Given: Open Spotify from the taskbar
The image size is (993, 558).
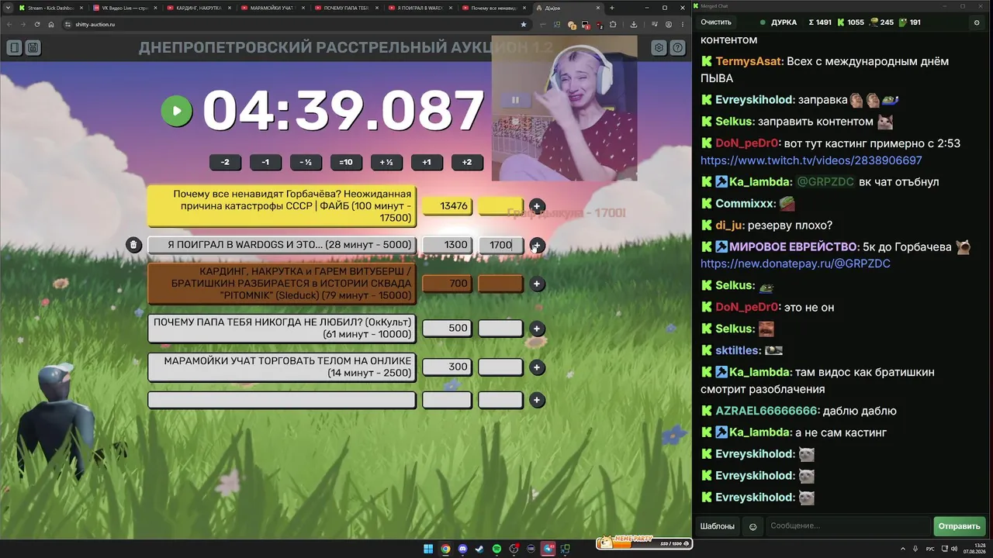Looking at the screenshot, I should (496, 549).
